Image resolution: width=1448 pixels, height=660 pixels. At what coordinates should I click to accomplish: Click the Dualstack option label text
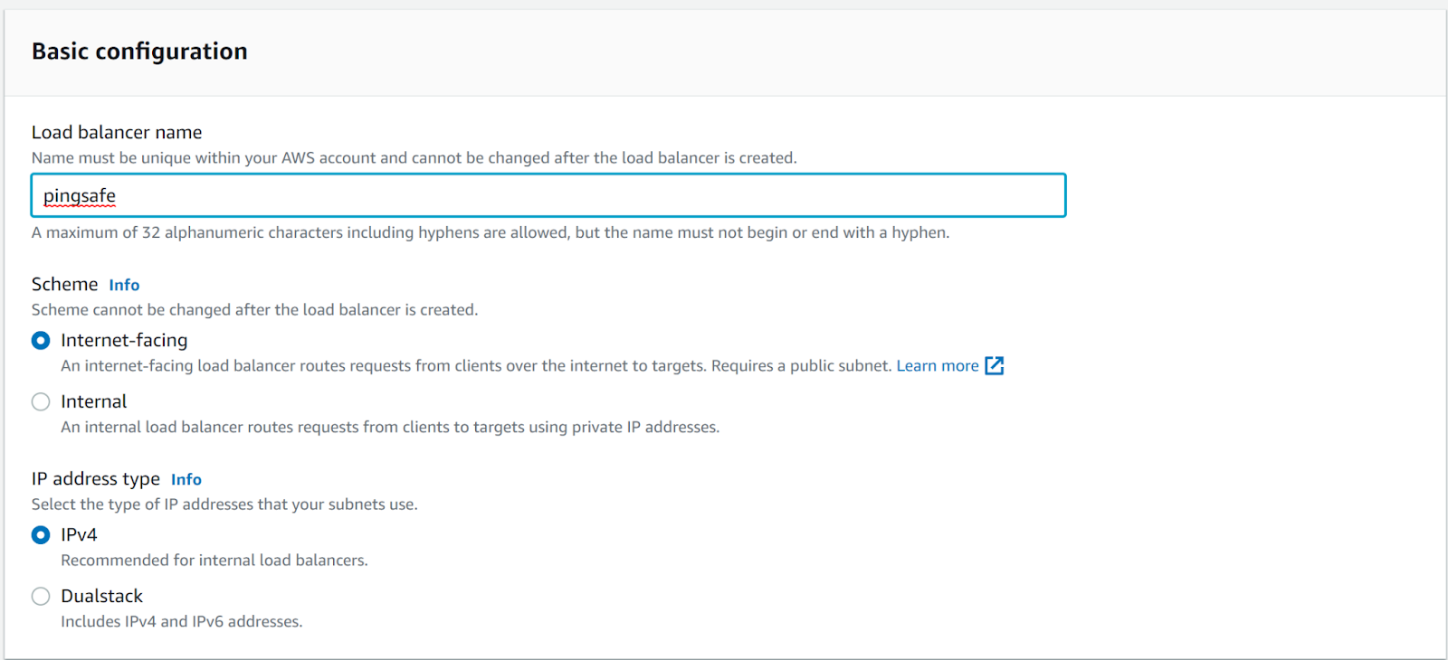point(101,596)
